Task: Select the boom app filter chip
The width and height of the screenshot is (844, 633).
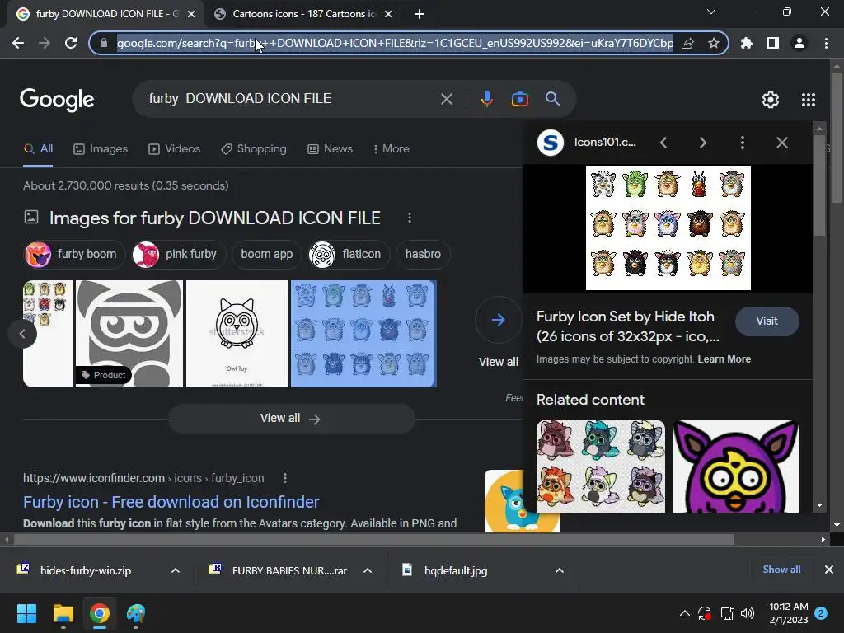Action: (x=266, y=254)
